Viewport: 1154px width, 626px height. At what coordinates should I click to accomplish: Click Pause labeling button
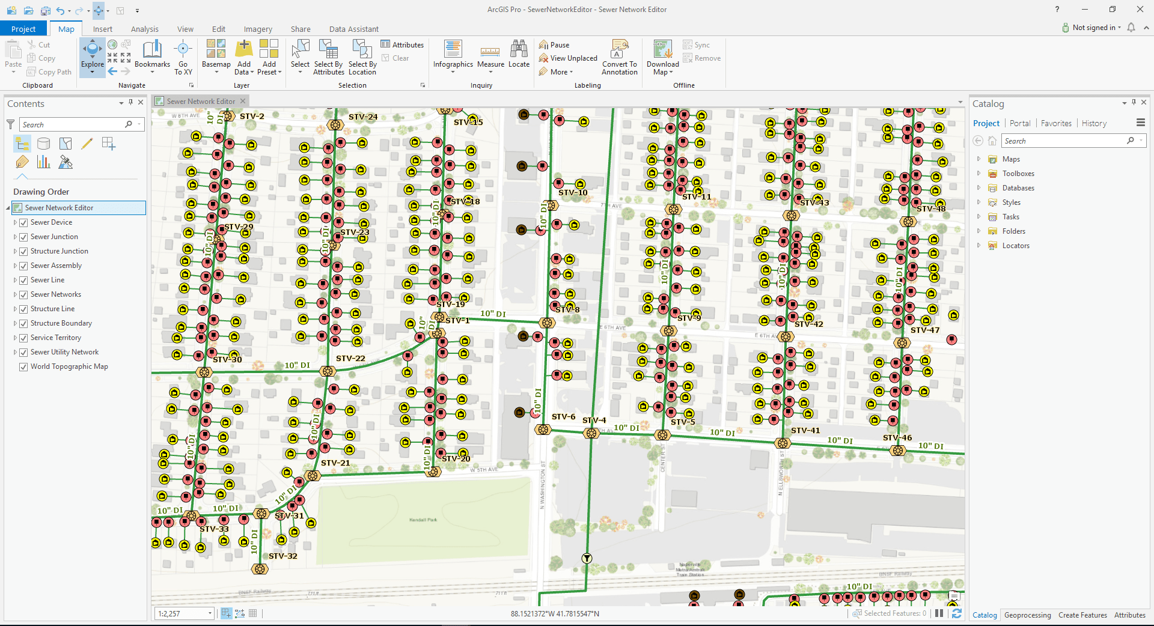tap(554, 44)
